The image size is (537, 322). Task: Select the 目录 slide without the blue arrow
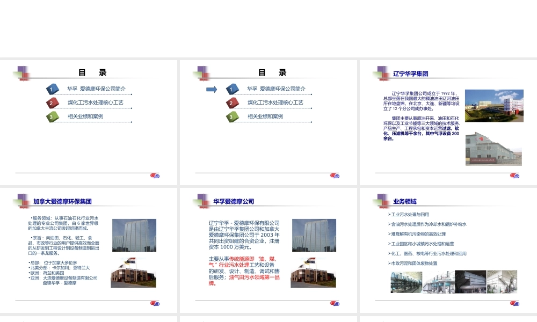[x=89, y=122]
